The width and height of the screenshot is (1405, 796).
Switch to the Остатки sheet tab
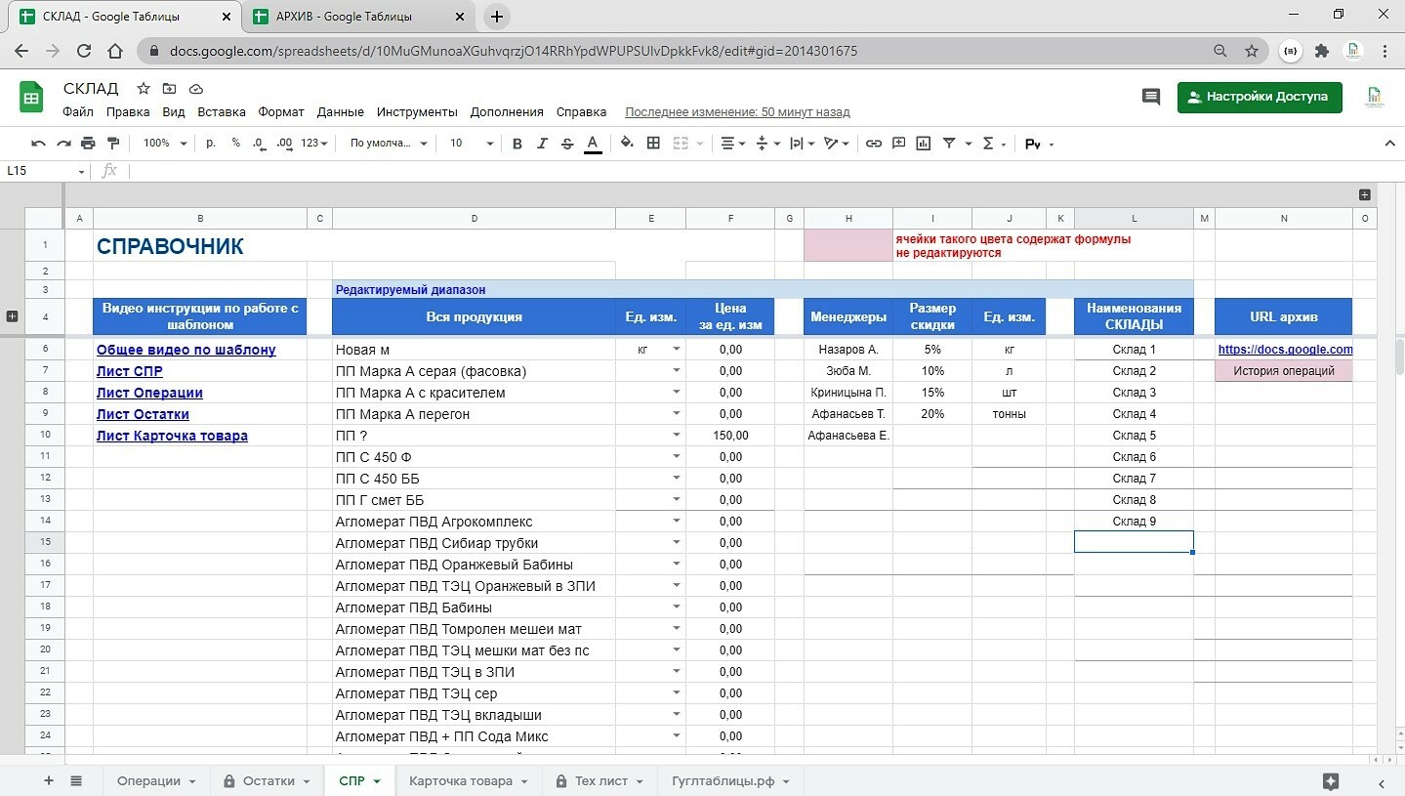tap(267, 781)
